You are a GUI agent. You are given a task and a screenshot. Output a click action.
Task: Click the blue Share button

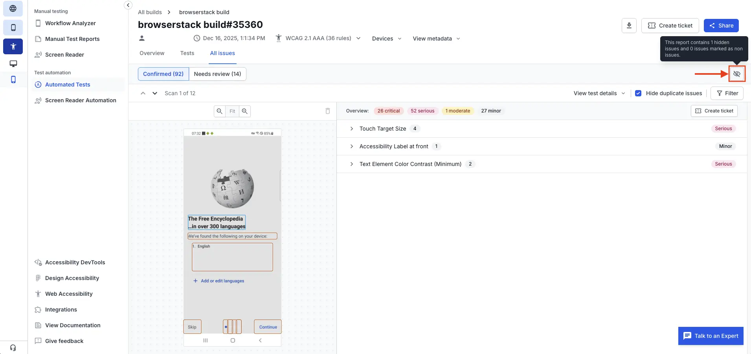coord(721,26)
